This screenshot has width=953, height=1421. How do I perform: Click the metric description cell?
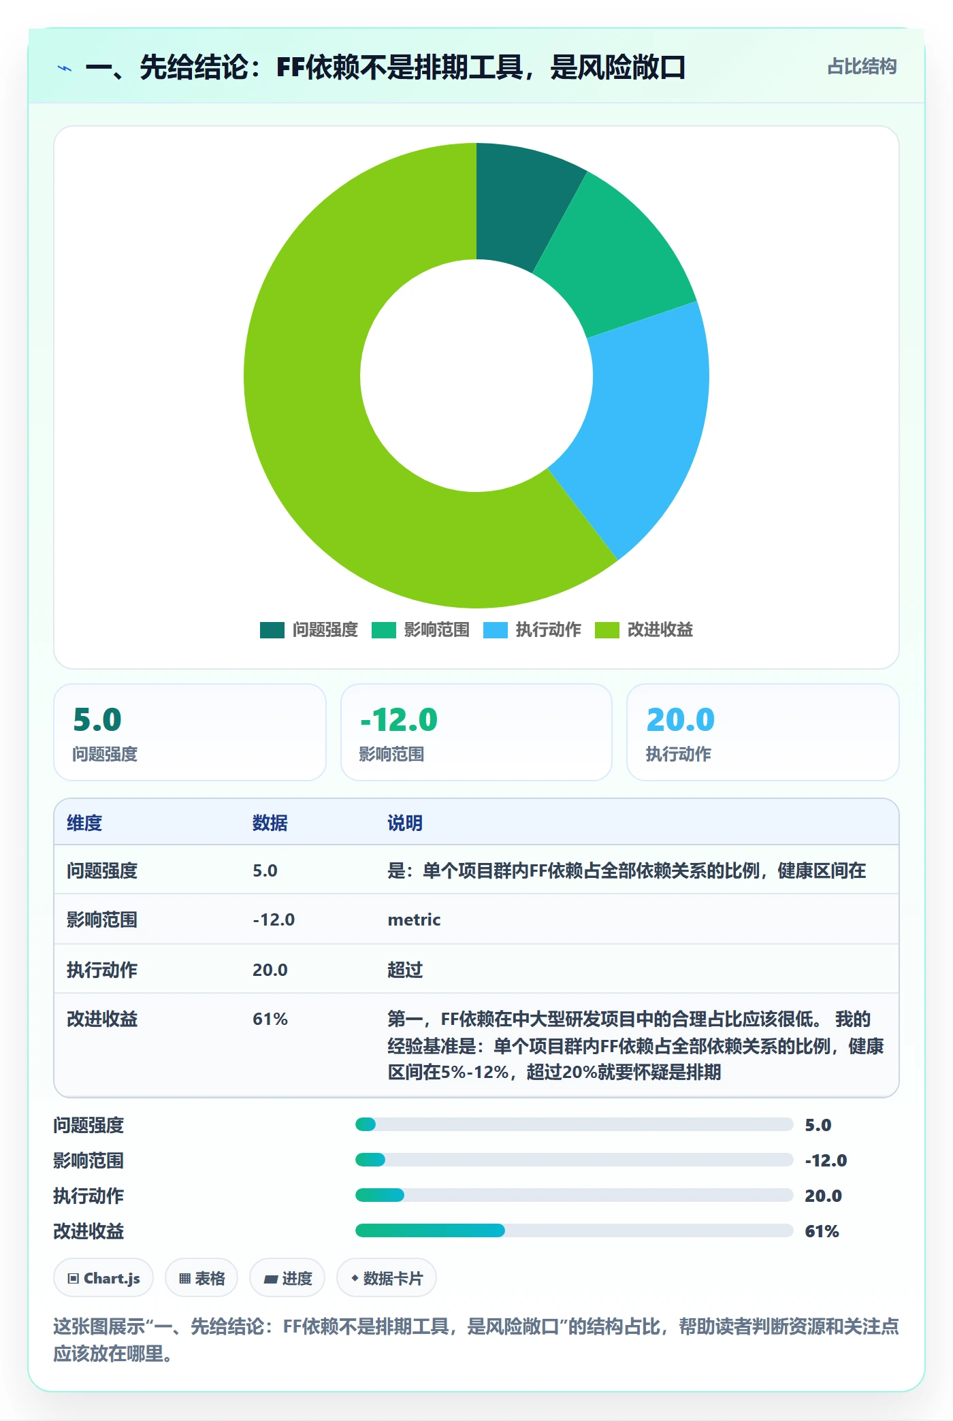pyautogui.click(x=414, y=919)
